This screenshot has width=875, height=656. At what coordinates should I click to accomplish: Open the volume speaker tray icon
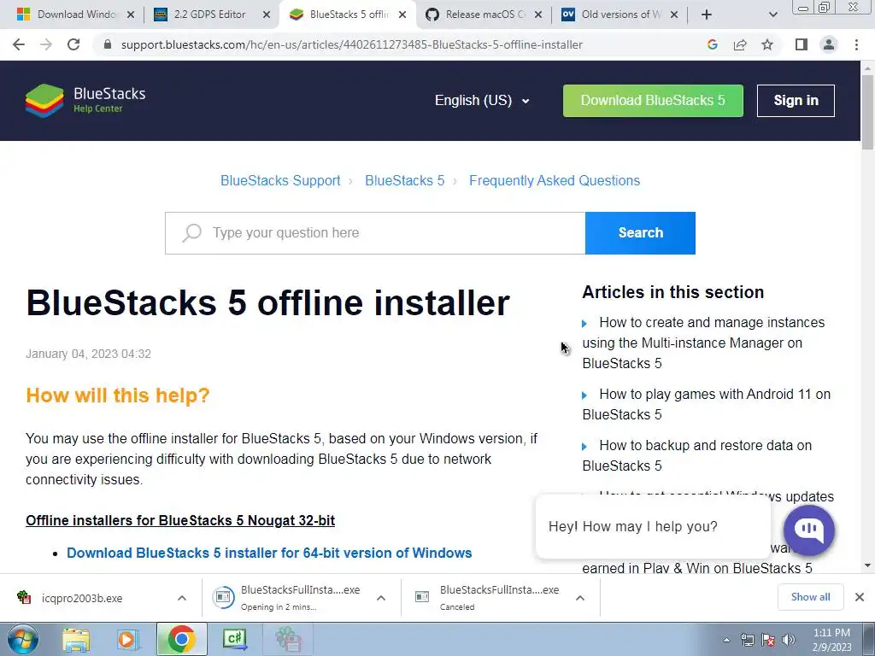click(x=789, y=640)
